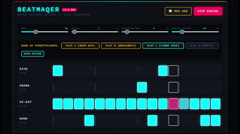The height and width of the screenshot is (134, 240).
Task: Toggle Wood step 12 at playhead
Action: click(173, 121)
